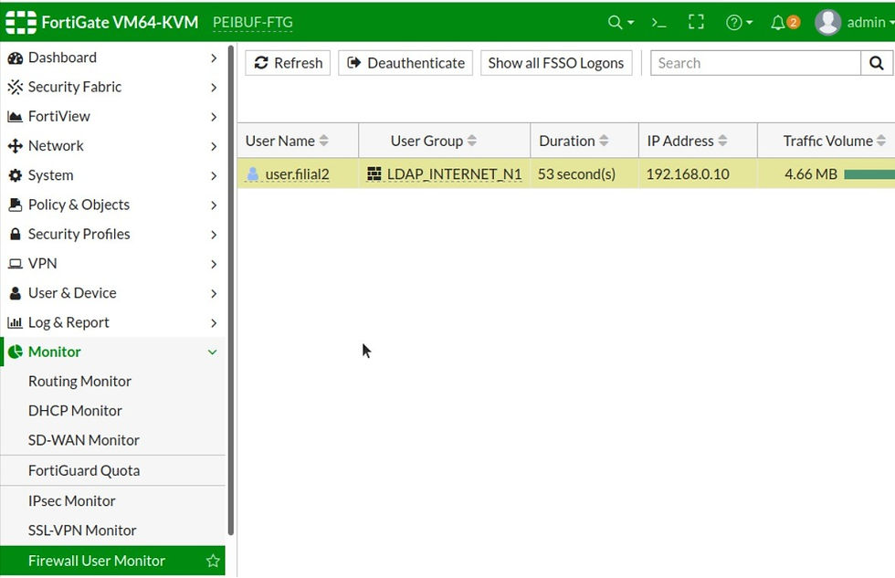
Task: Click the search submit magnifier button
Action: pyautogui.click(x=876, y=63)
